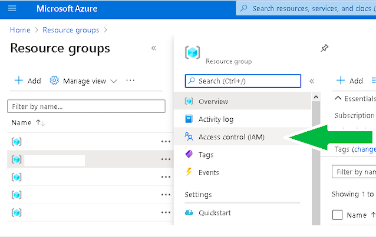
Task: Open Resource groups breadcrumb link
Action: click(71, 30)
